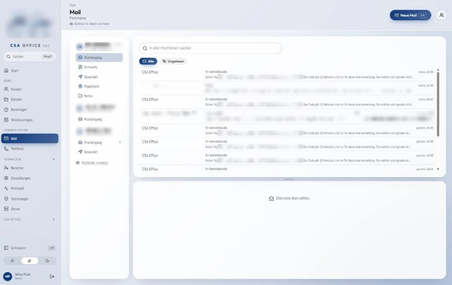Image resolution: width=452 pixels, height=285 pixels.
Task: Select the automatic theme mode button
Action: tap(30, 261)
